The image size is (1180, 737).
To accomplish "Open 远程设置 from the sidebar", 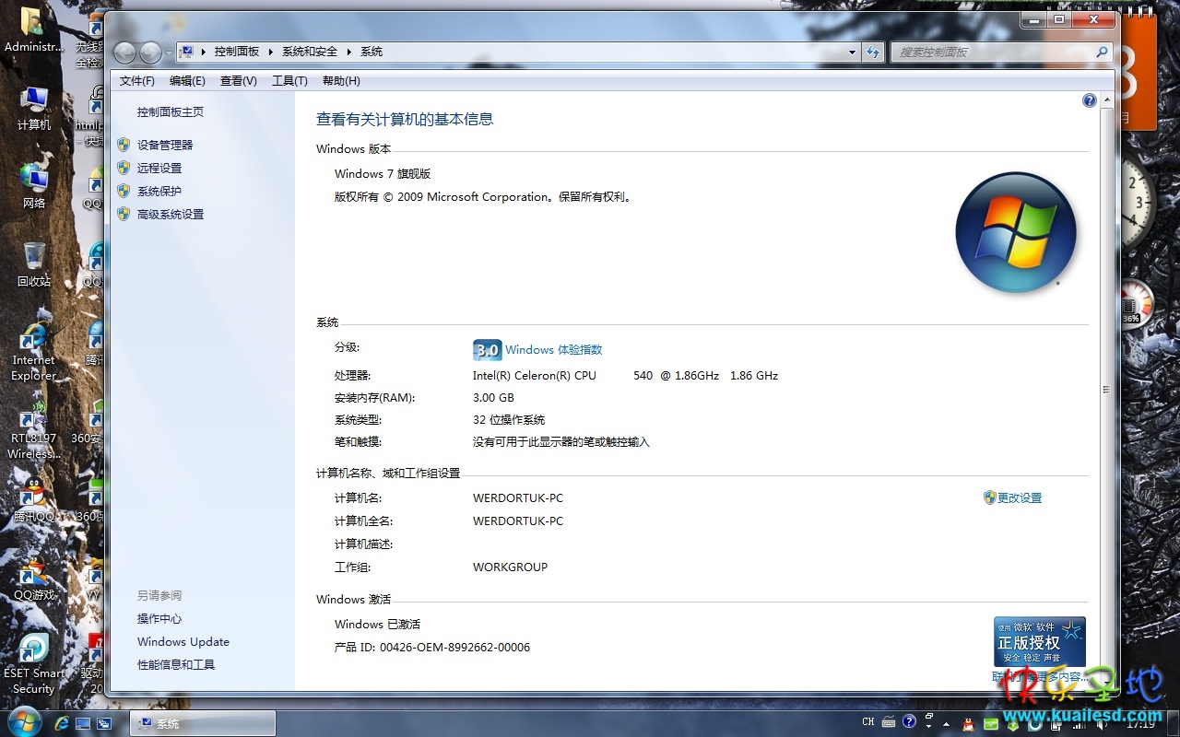I will point(159,169).
